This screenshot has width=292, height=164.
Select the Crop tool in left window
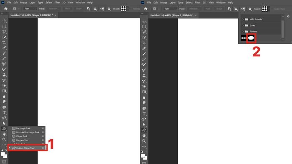[4, 42]
